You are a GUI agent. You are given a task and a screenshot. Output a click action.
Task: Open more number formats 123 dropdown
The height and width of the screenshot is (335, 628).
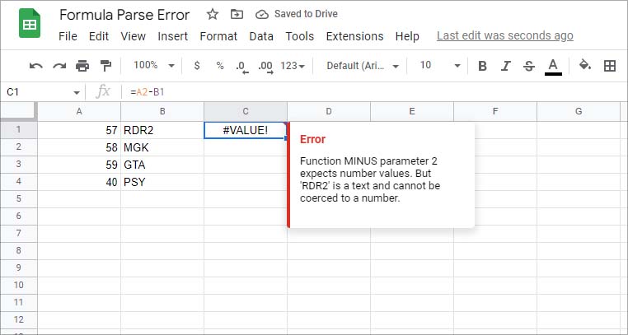click(293, 66)
